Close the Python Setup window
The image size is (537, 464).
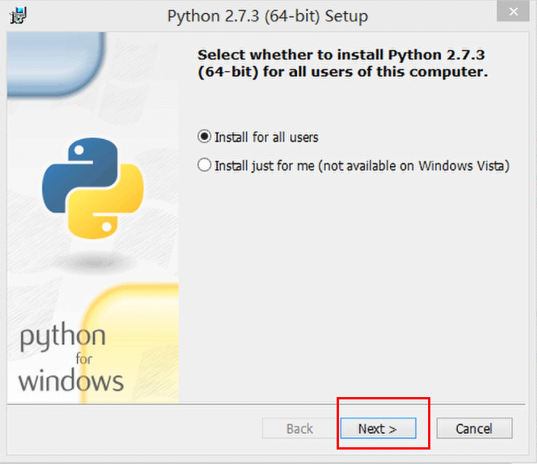[x=516, y=14]
